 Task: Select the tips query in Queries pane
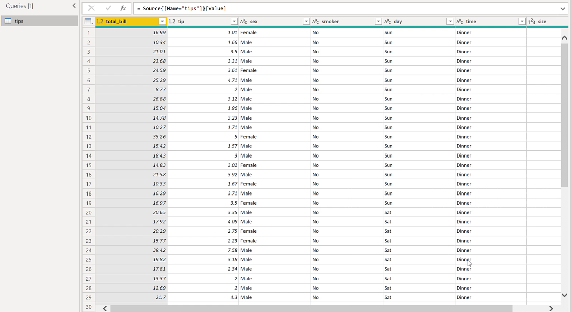(x=39, y=21)
